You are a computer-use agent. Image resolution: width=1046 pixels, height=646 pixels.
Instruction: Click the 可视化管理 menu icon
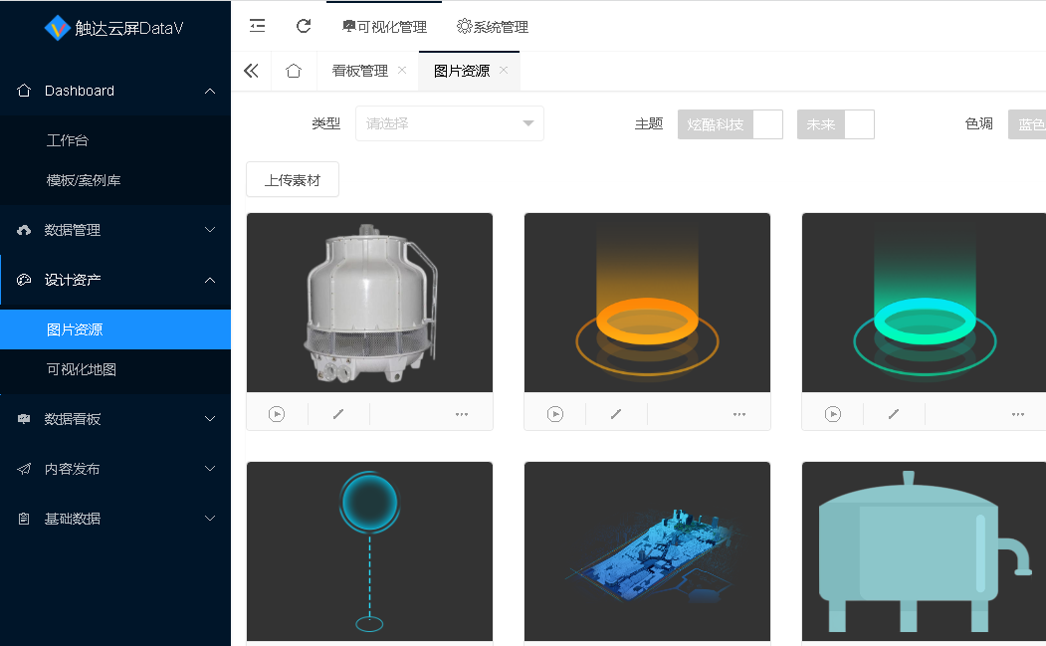349,26
